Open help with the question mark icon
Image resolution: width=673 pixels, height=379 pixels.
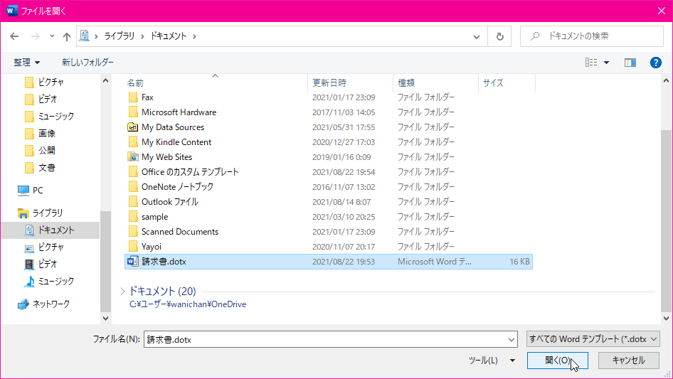(x=655, y=63)
